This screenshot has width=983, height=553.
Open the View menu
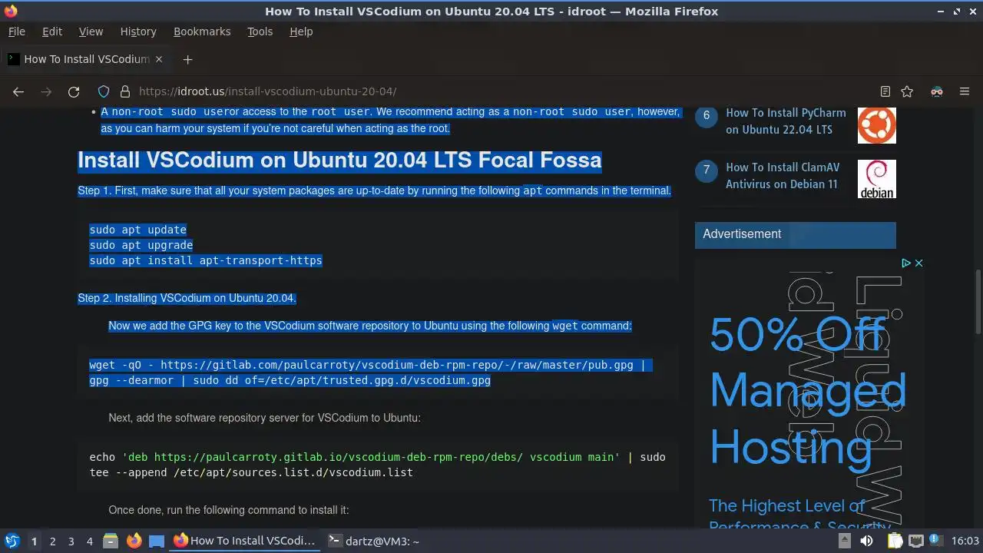91,31
